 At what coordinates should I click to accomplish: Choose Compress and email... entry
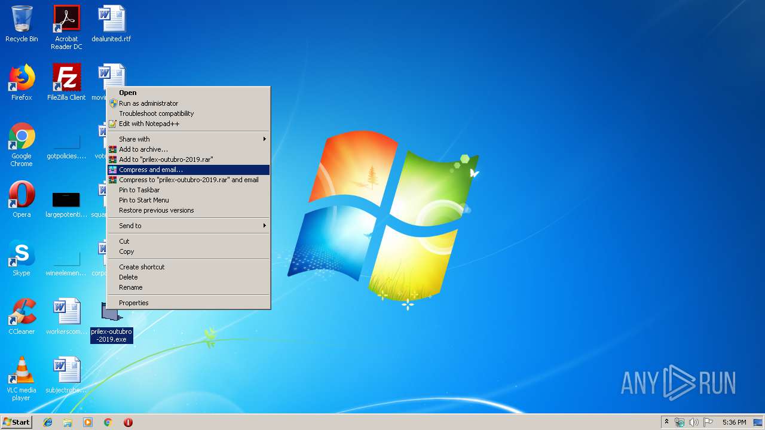tap(188, 170)
